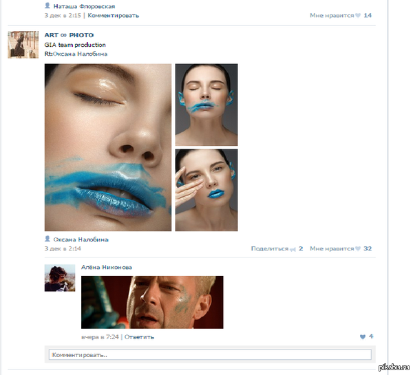Open the ART ∞ PHOTO community name link
The width and height of the screenshot is (413, 375).
point(69,35)
